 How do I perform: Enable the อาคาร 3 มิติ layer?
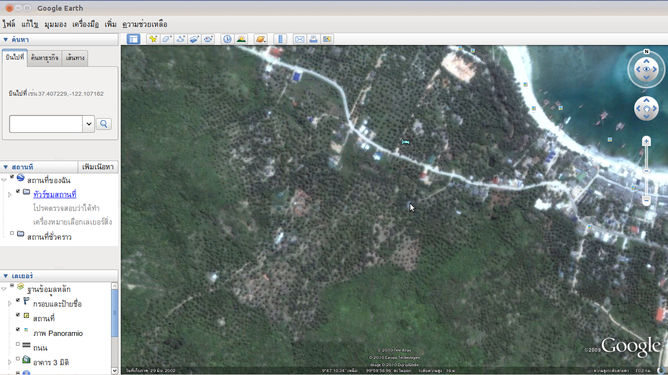click(x=18, y=359)
